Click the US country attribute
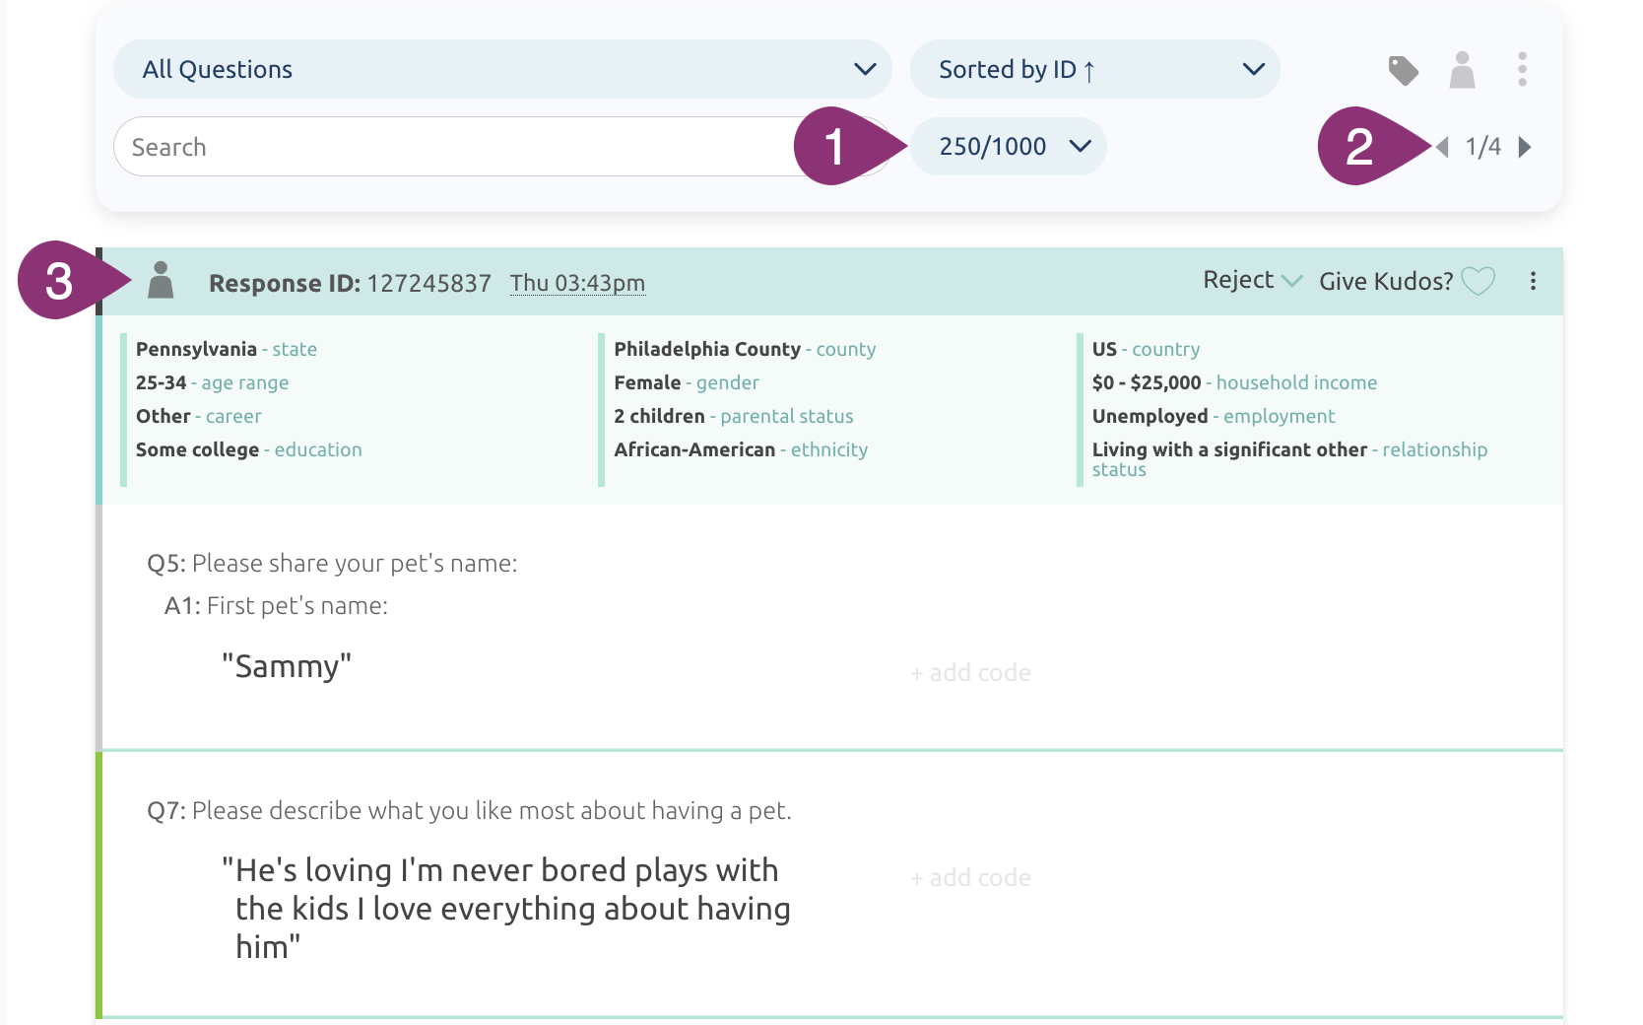1643x1025 pixels. click(x=1147, y=349)
